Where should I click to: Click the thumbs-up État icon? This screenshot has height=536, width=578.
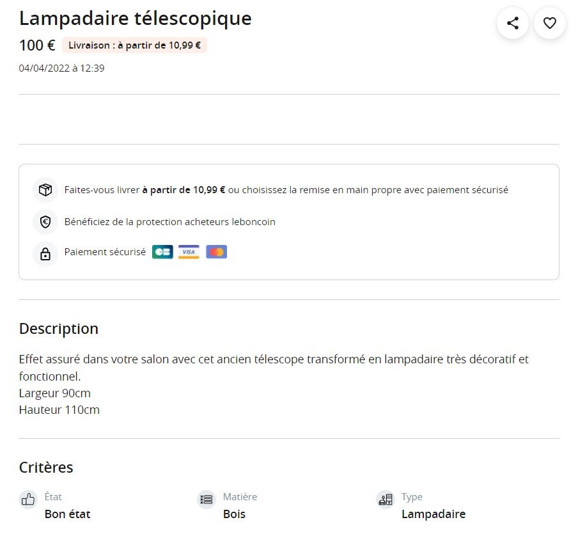[x=28, y=500]
